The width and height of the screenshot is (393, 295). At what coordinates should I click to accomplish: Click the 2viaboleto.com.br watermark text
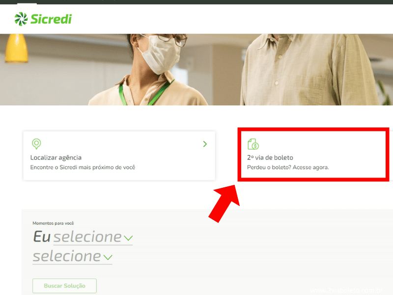[346, 290]
